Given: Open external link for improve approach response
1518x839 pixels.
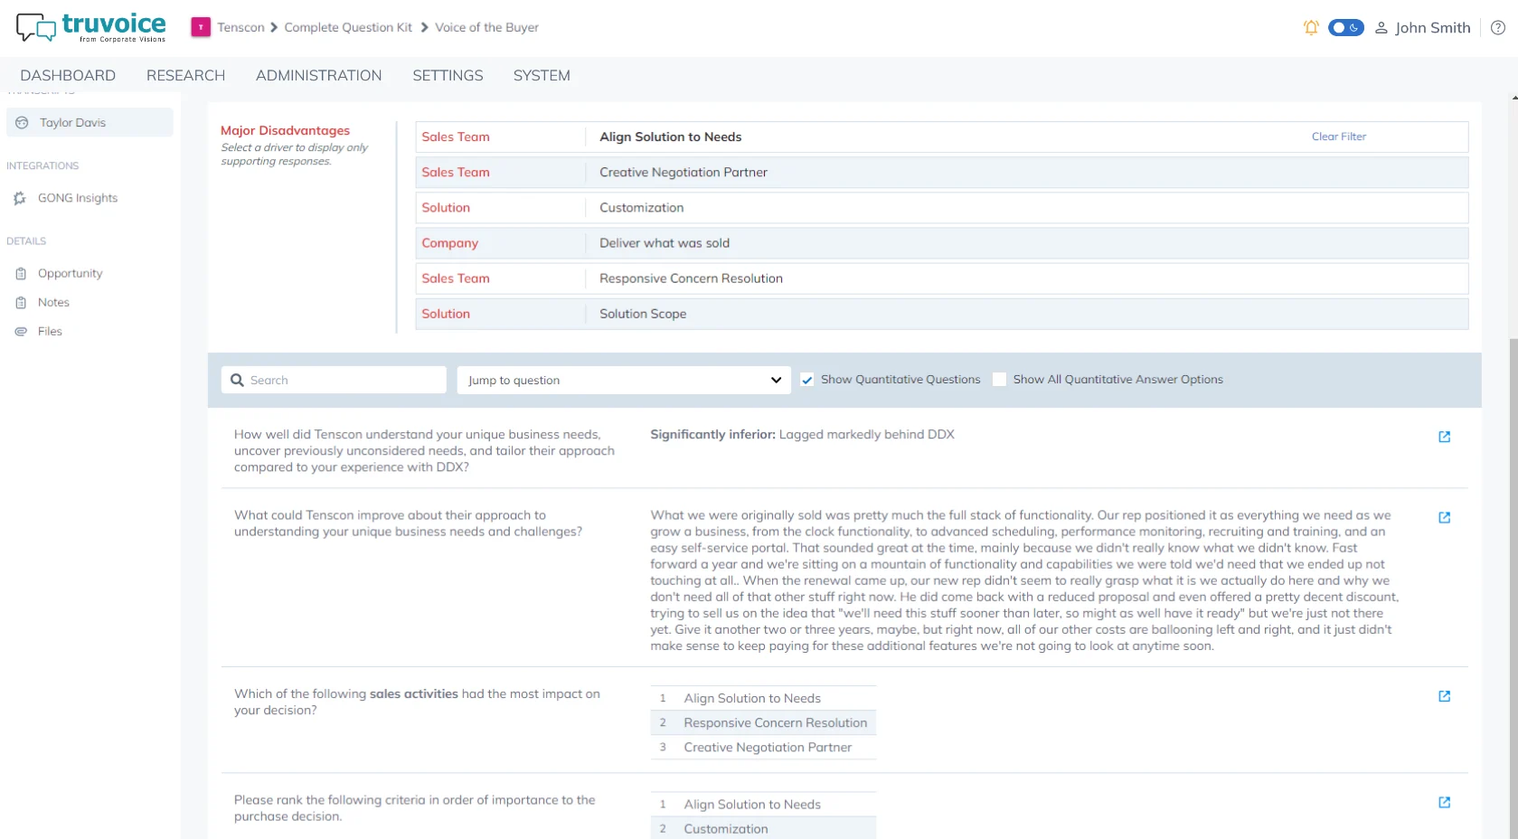Looking at the screenshot, I should point(1444,517).
